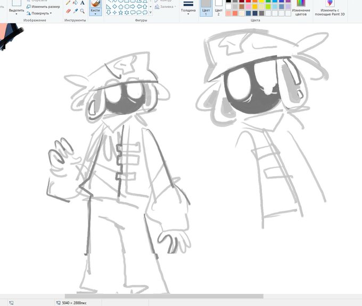Pick the white color swatch
The width and height of the screenshot is (362, 306).
pos(228,7)
